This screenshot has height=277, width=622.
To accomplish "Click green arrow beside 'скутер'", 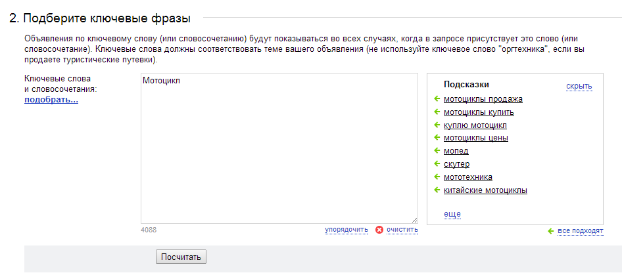I will (x=437, y=163).
